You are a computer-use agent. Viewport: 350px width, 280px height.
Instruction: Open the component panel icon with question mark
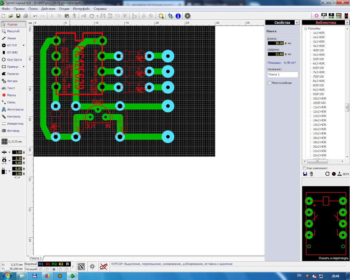[331, 16]
